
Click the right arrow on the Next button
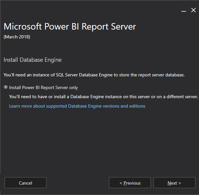pyautogui.click(x=180, y=183)
